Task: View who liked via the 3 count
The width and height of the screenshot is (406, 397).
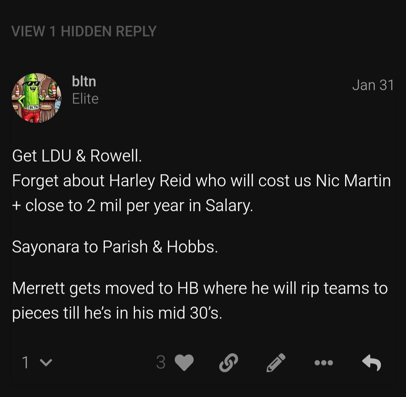Action: 161,362
